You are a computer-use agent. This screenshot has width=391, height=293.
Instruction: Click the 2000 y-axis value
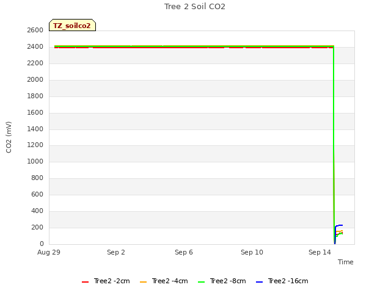click(x=35, y=80)
